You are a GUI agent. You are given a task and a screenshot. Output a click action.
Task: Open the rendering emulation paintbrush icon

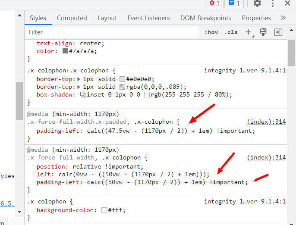click(263, 32)
